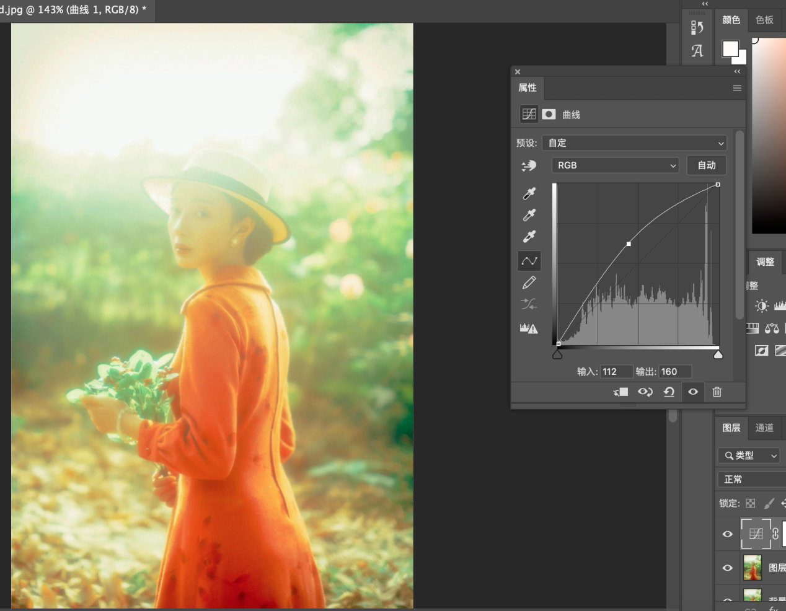Click the lock transparent pixels icon

coord(751,503)
